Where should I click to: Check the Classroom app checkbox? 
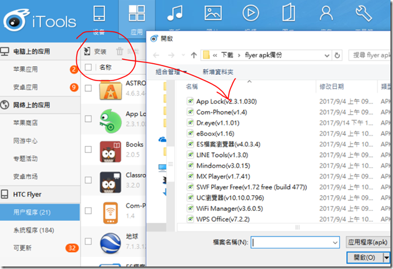(x=88, y=180)
